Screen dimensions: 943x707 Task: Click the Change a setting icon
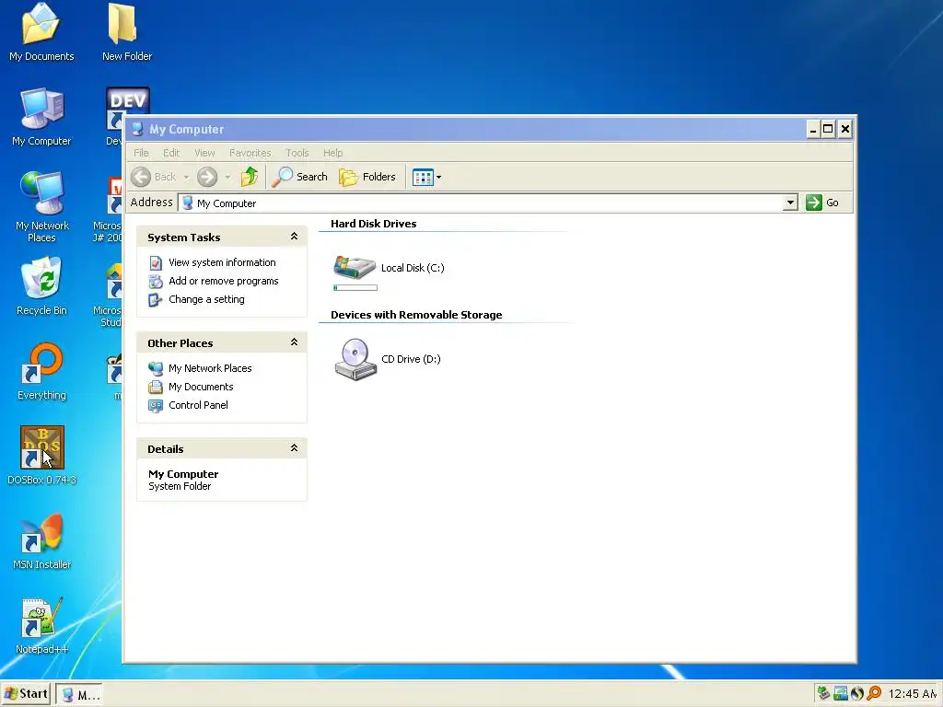click(x=155, y=299)
